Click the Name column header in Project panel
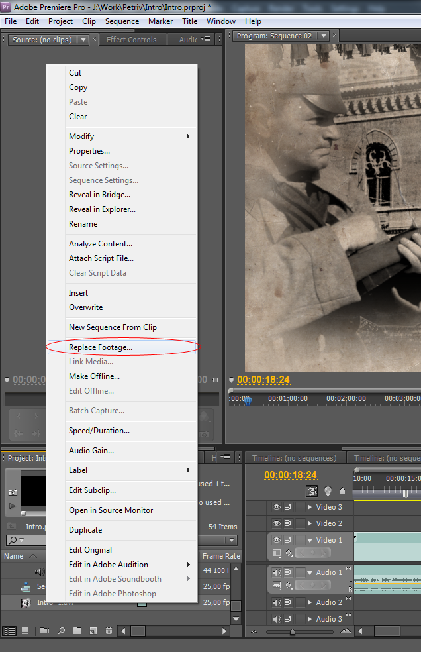Viewport: 421px width, 652px height. (x=14, y=556)
